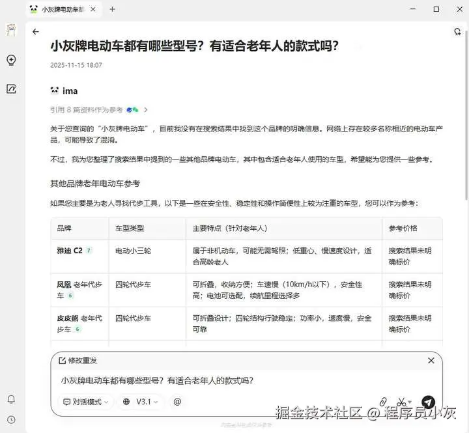Click the 其他品牌老年电动车参考 heading
Screen dimensions: 469x433
click(95, 184)
